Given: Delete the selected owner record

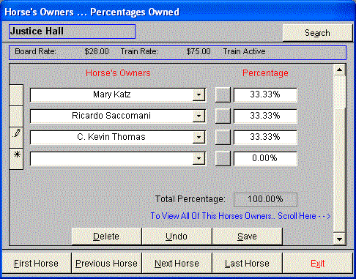Looking at the screenshot, I should [106, 237].
